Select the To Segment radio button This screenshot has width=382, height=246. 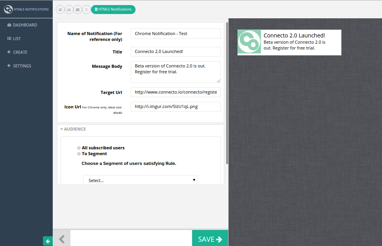point(79,154)
